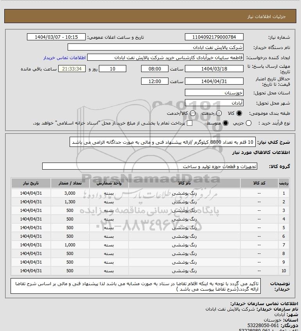Toggle the Islamic treasury payment checkbox

[x=190, y=123]
